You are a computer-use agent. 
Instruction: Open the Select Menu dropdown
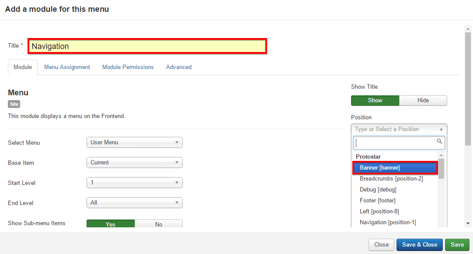[x=134, y=143]
